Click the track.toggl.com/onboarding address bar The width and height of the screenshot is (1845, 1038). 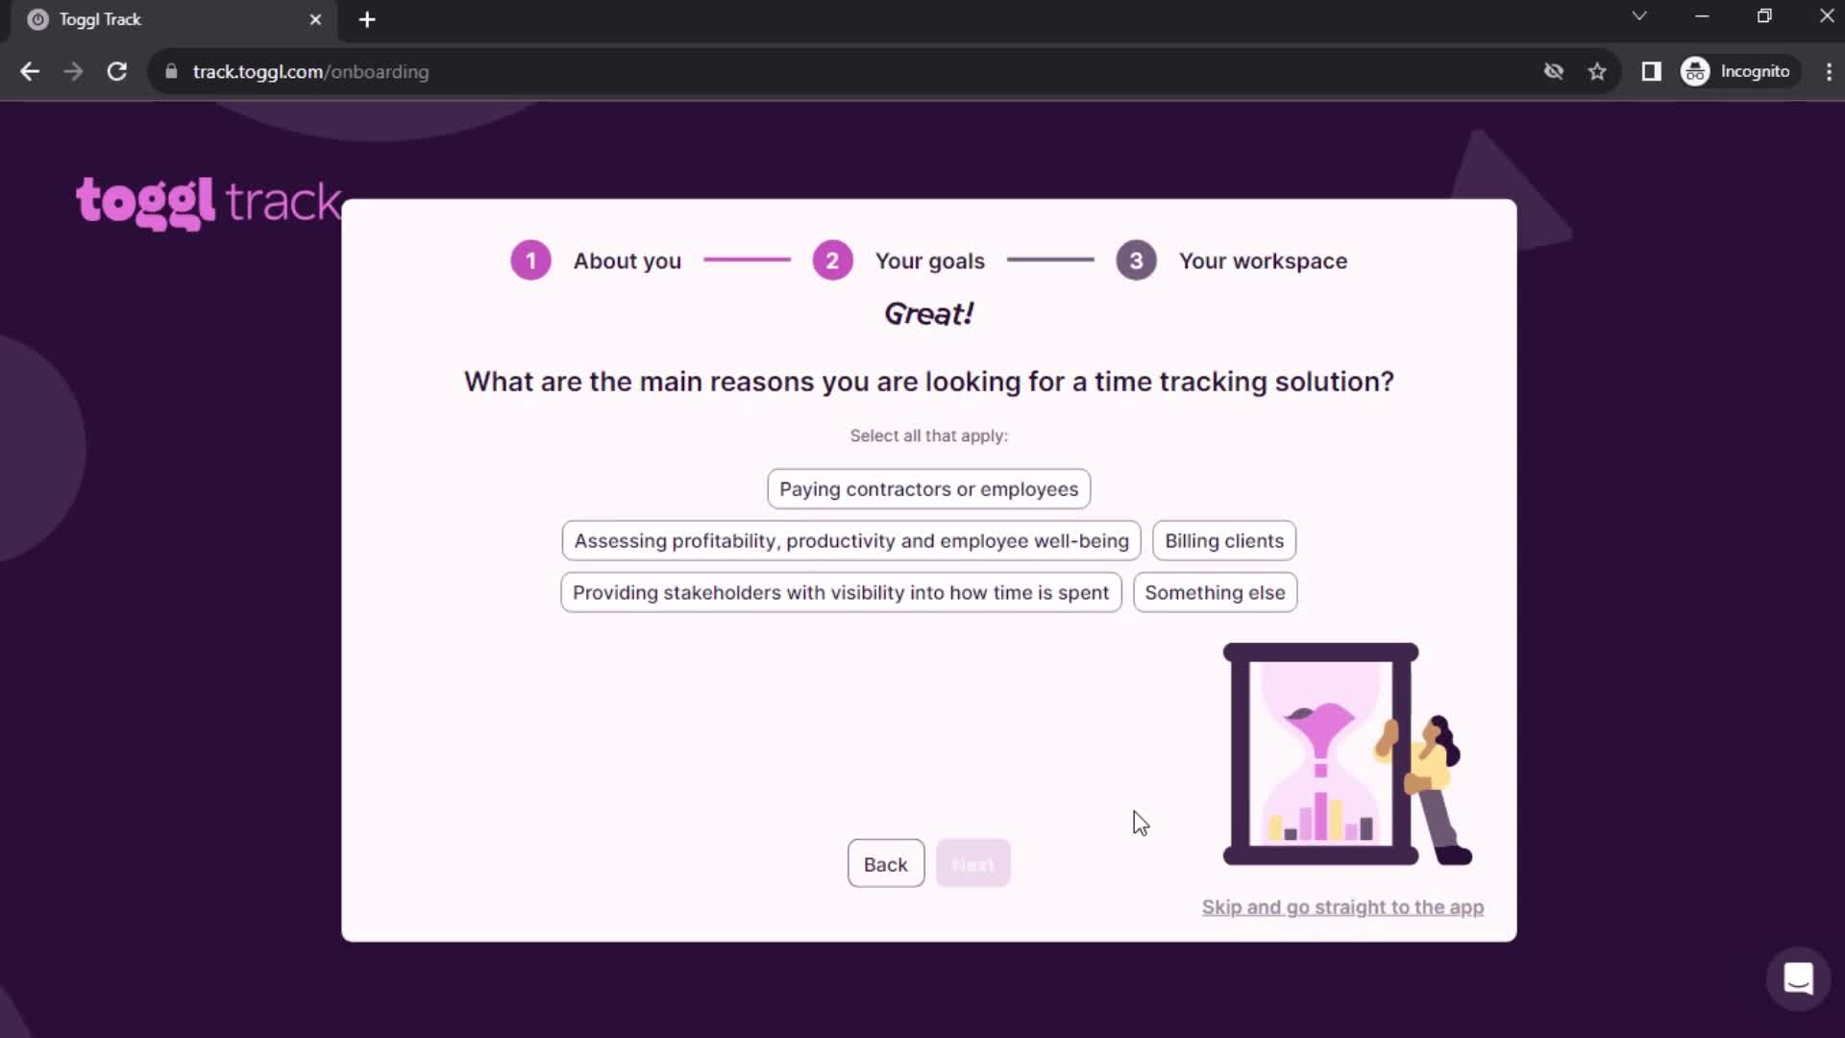(x=311, y=71)
